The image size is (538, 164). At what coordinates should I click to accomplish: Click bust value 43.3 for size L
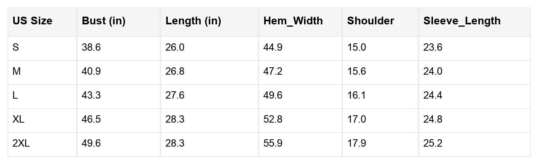(91, 96)
